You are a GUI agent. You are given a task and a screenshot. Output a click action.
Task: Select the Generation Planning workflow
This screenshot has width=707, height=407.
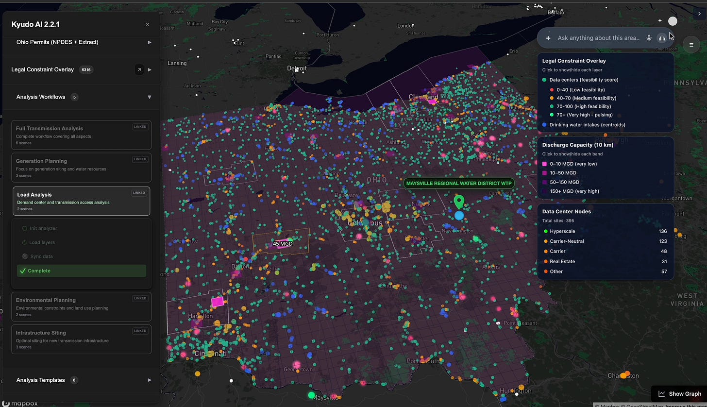click(x=81, y=168)
